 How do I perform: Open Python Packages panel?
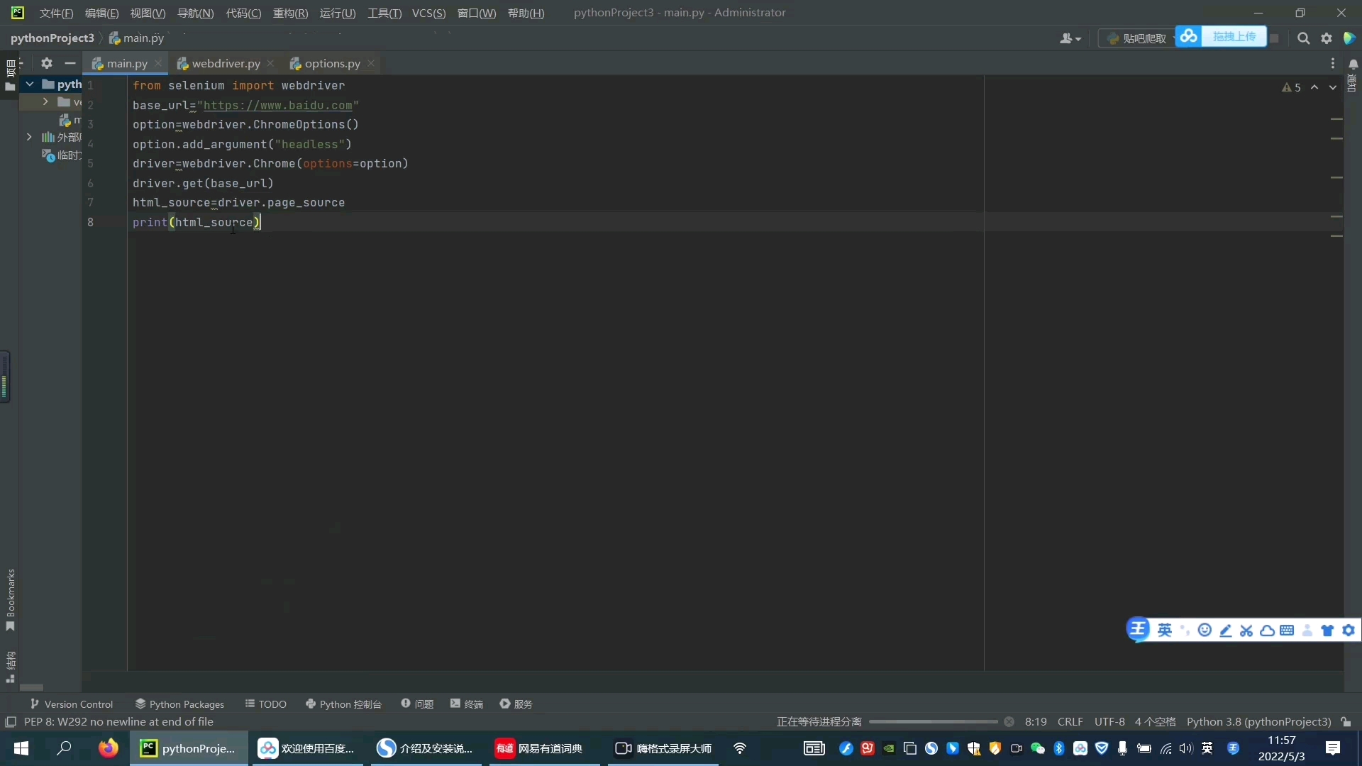pos(179,704)
